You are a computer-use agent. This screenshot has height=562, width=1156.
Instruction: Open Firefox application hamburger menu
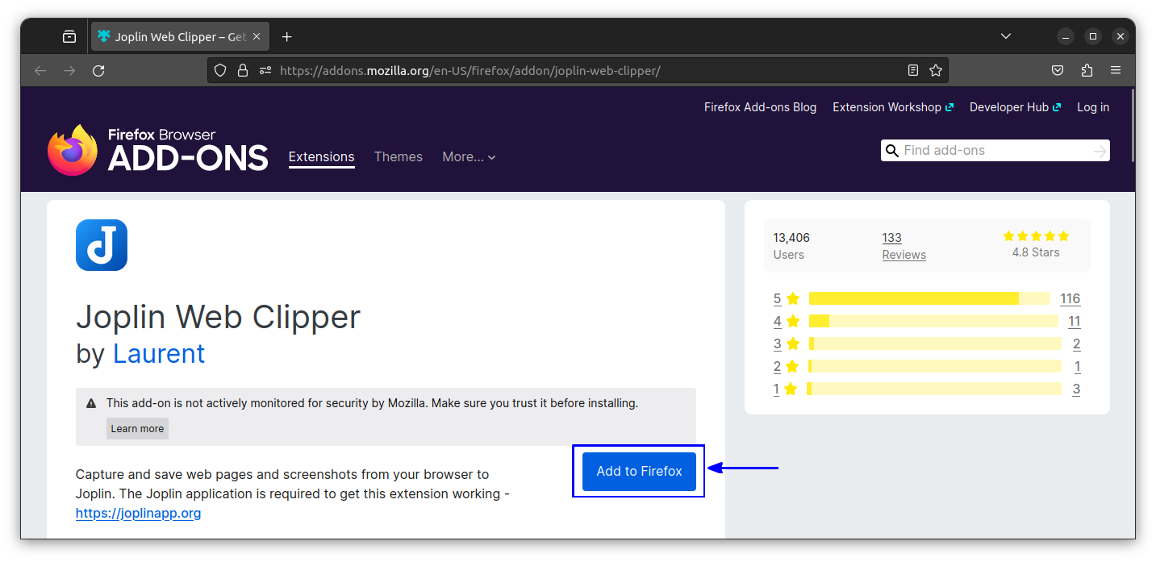tap(1116, 71)
